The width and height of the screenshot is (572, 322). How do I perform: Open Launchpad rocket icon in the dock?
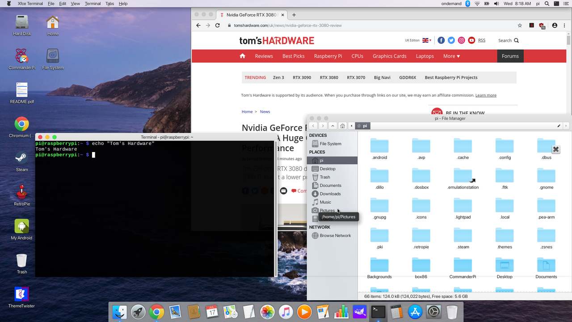[x=138, y=312]
